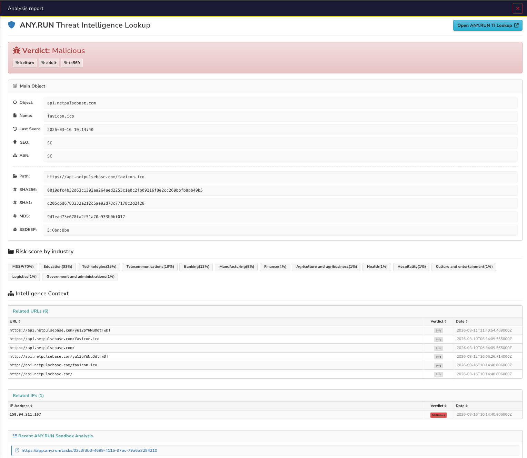Select the Agriculture and agribusiness(1%) badge
The width and height of the screenshot is (527, 458).
(x=327, y=267)
